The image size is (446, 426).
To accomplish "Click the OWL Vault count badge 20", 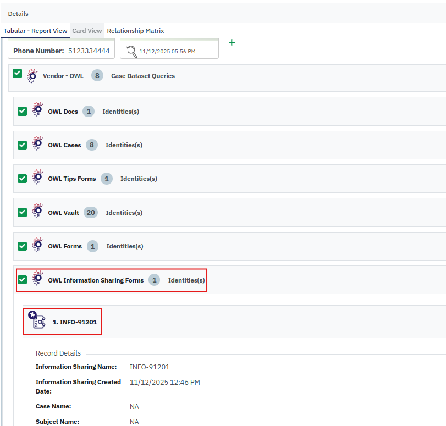I will (91, 213).
